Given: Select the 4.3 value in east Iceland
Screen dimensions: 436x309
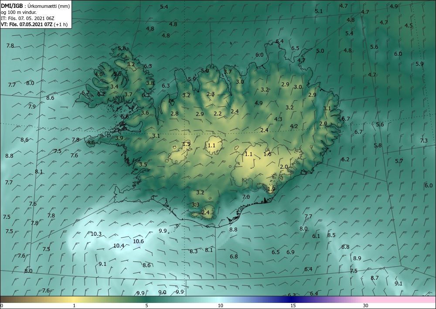Looking at the screenshot, I should point(278,119).
